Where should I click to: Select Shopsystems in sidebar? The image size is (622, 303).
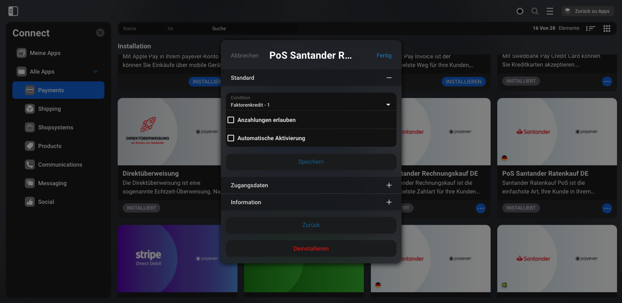[x=56, y=127]
